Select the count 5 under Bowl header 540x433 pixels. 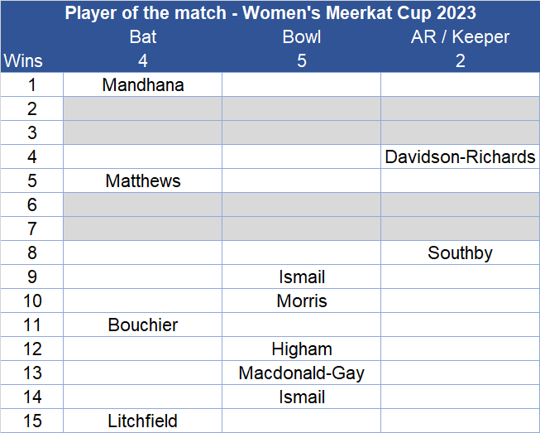point(302,60)
